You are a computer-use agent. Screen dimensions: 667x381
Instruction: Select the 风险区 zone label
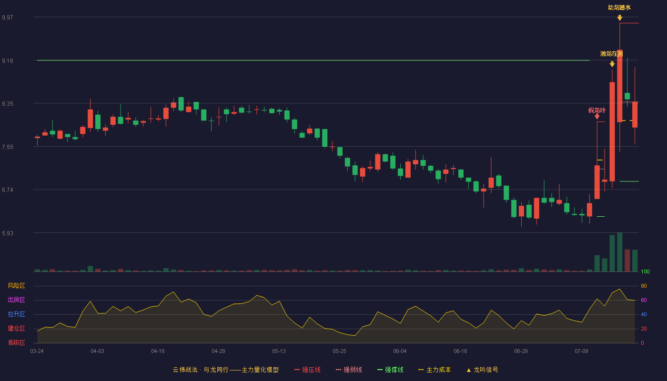[17, 286]
